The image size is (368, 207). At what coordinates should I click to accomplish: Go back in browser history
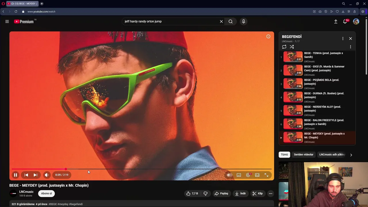pos(3,11)
